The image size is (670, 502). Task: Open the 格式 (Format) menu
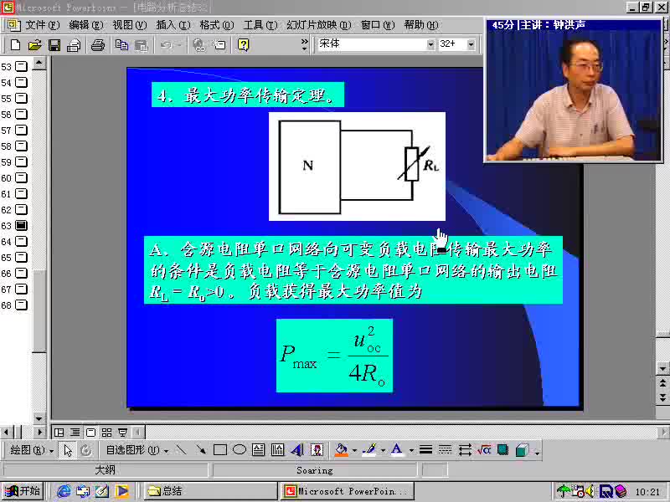pyautogui.click(x=217, y=25)
